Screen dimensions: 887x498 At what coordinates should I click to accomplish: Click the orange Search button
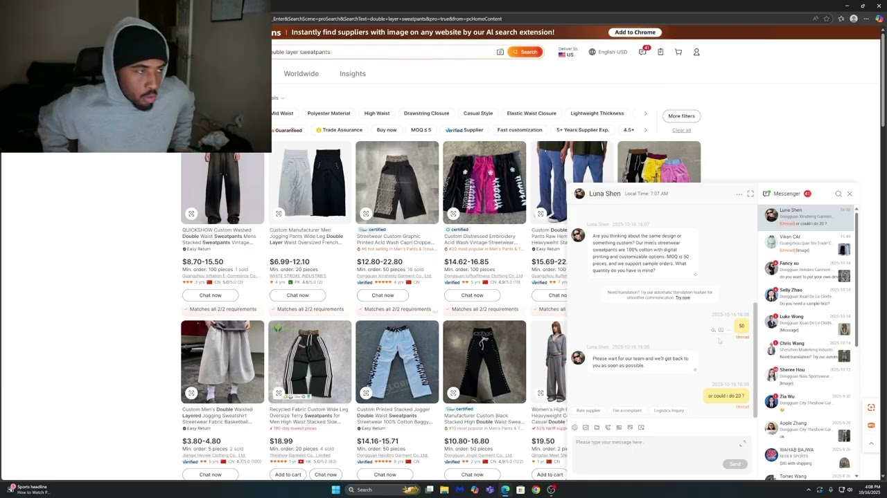pos(524,52)
